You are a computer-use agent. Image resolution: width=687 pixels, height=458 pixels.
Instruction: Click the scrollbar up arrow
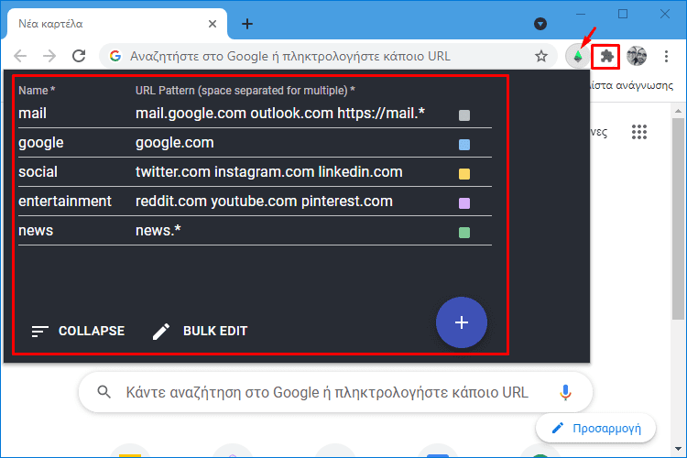point(678,111)
